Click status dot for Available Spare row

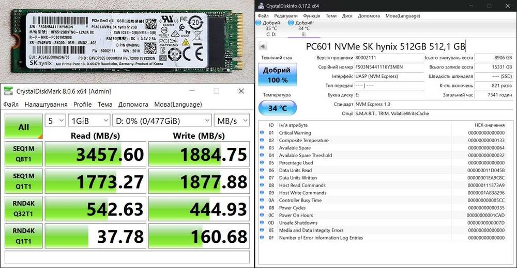pyautogui.click(x=262, y=147)
